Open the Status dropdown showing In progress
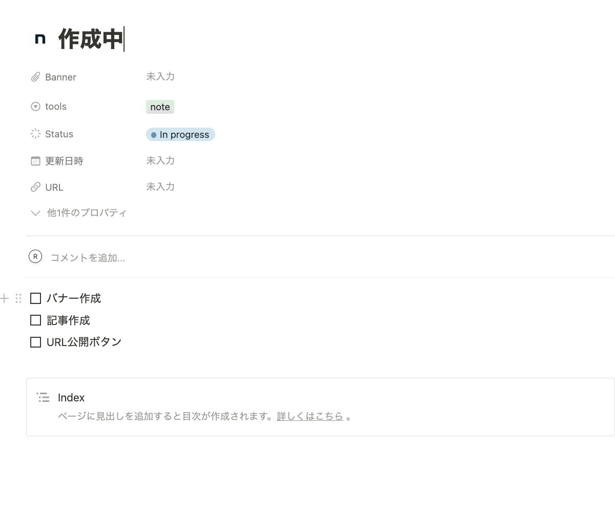 tap(180, 134)
